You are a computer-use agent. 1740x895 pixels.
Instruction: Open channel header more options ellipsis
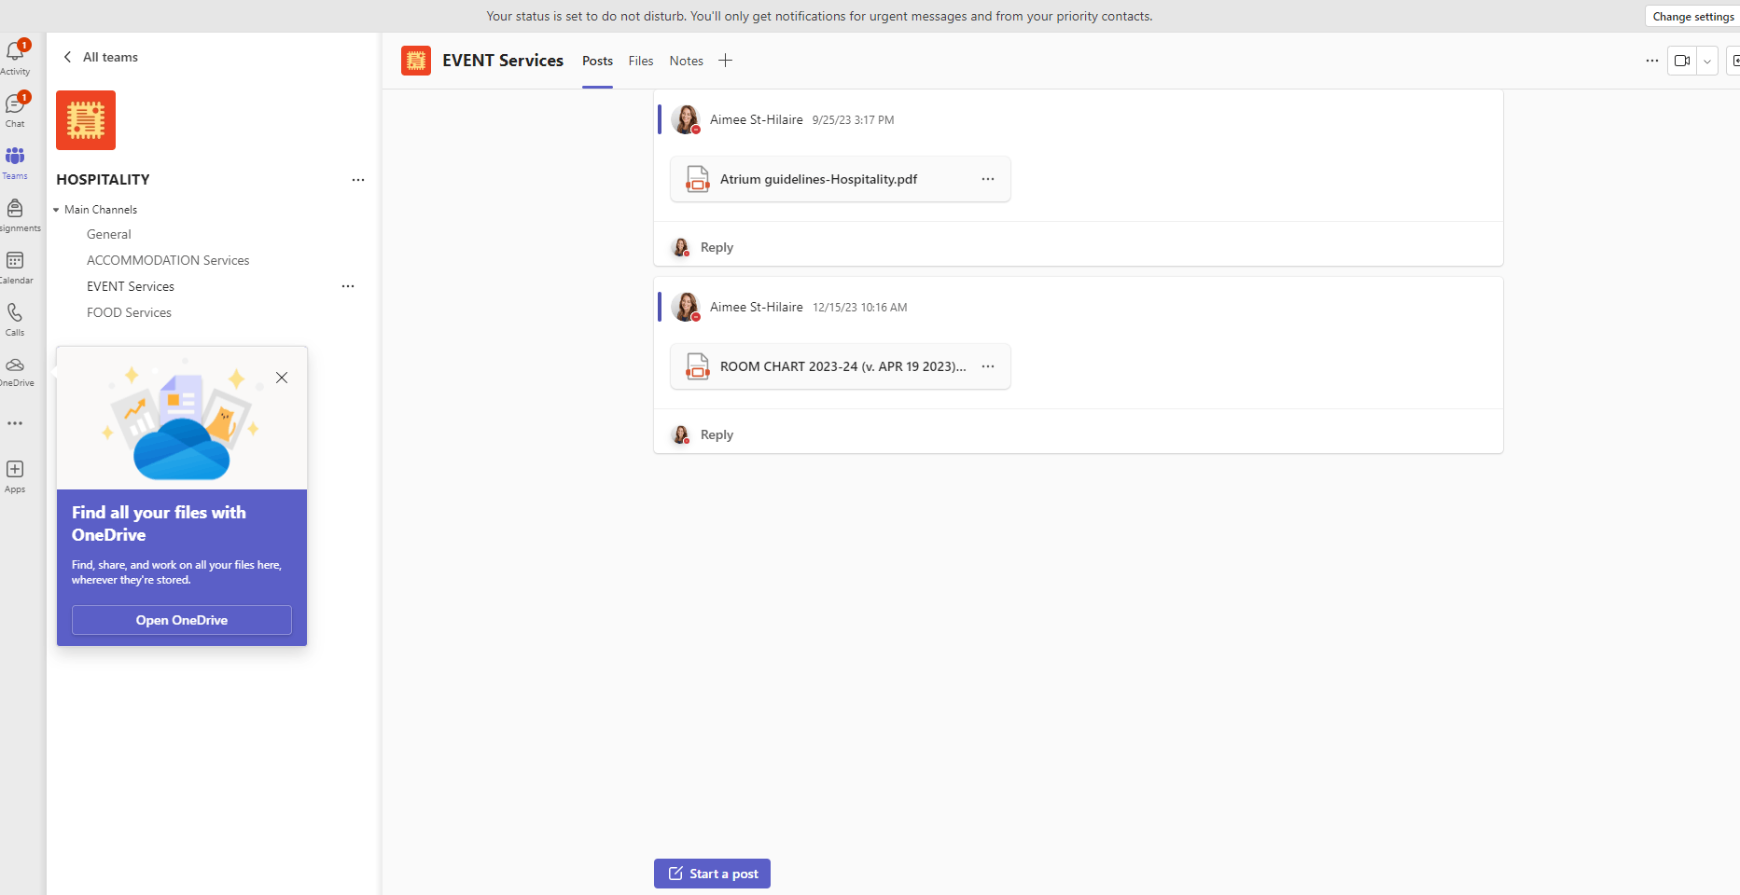pyautogui.click(x=1652, y=61)
